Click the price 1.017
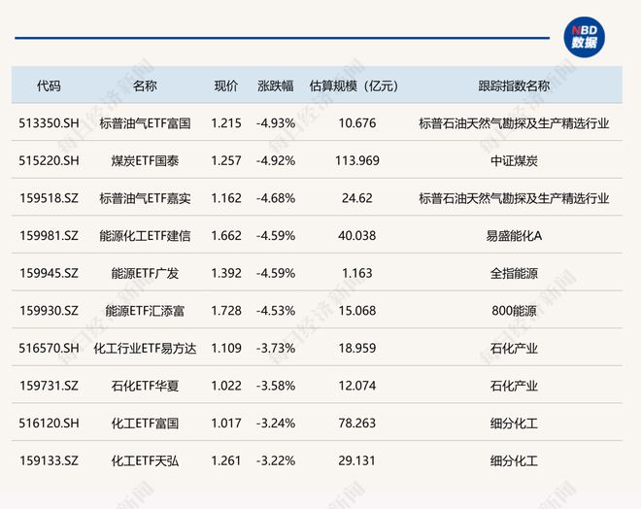This screenshot has width=641, height=509. pyautogui.click(x=226, y=424)
